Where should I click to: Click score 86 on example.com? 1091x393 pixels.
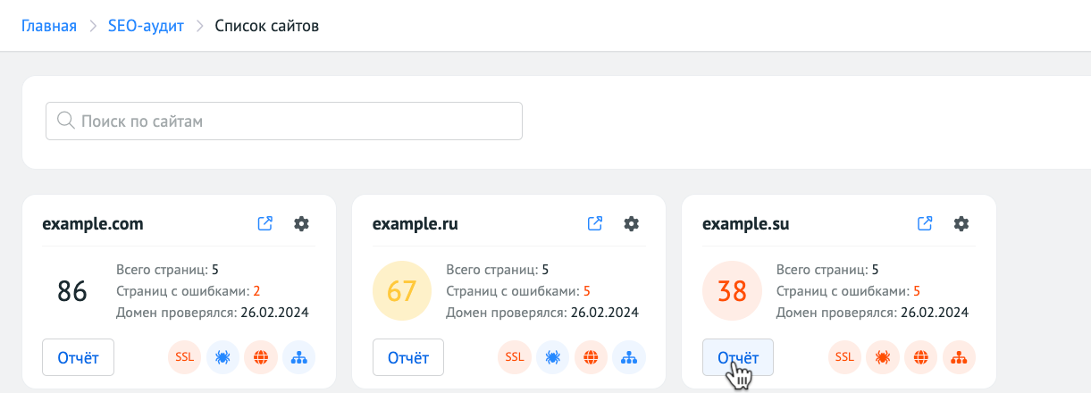pos(72,291)
